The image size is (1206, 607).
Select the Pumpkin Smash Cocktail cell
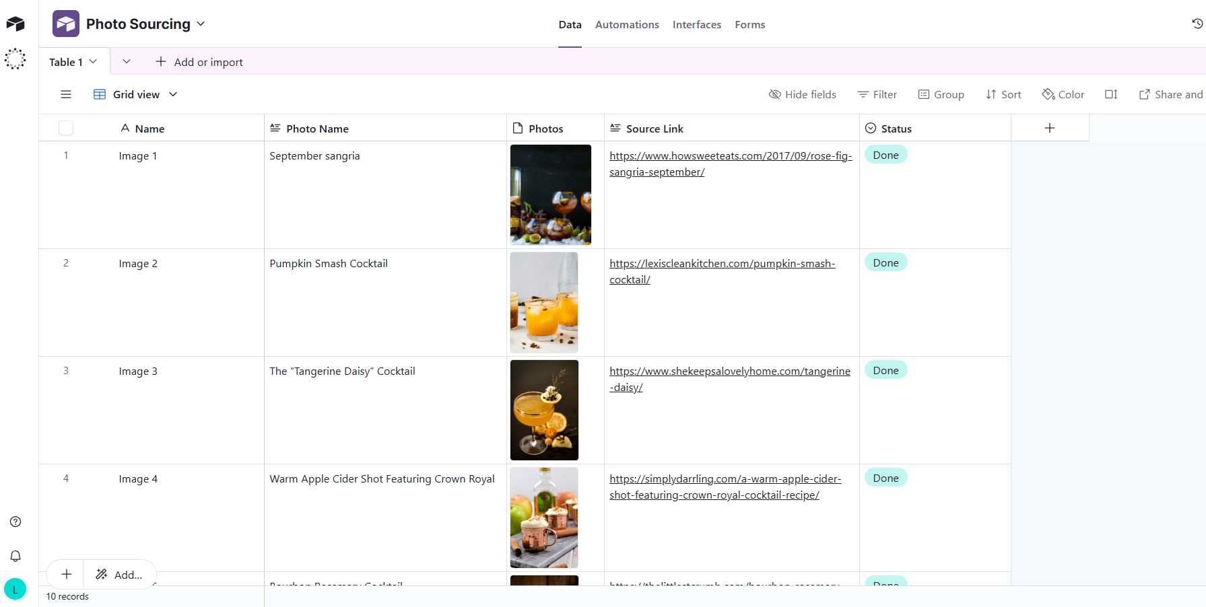(x=385, y=302)
